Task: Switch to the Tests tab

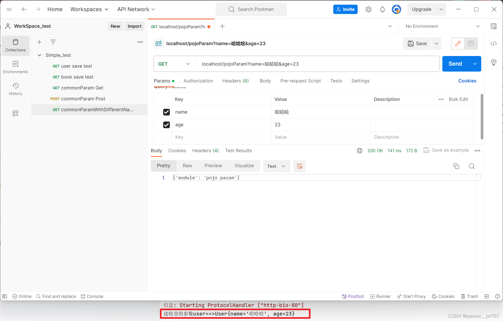Action: (336, 81)
